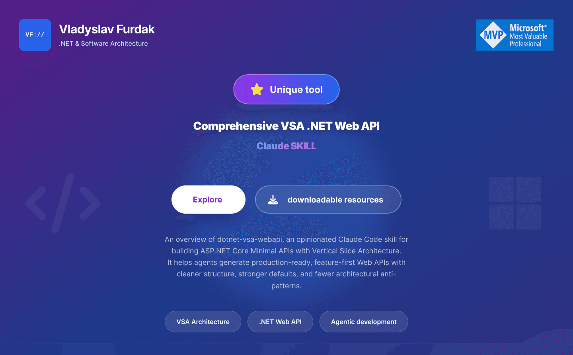This screenshot has height=355, width=573.
Task: Click the word Unique tool label
Action: (296, 90)
